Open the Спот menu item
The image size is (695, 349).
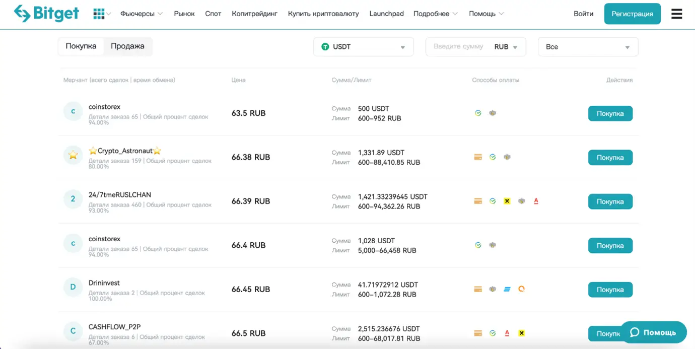pos(213,14)
